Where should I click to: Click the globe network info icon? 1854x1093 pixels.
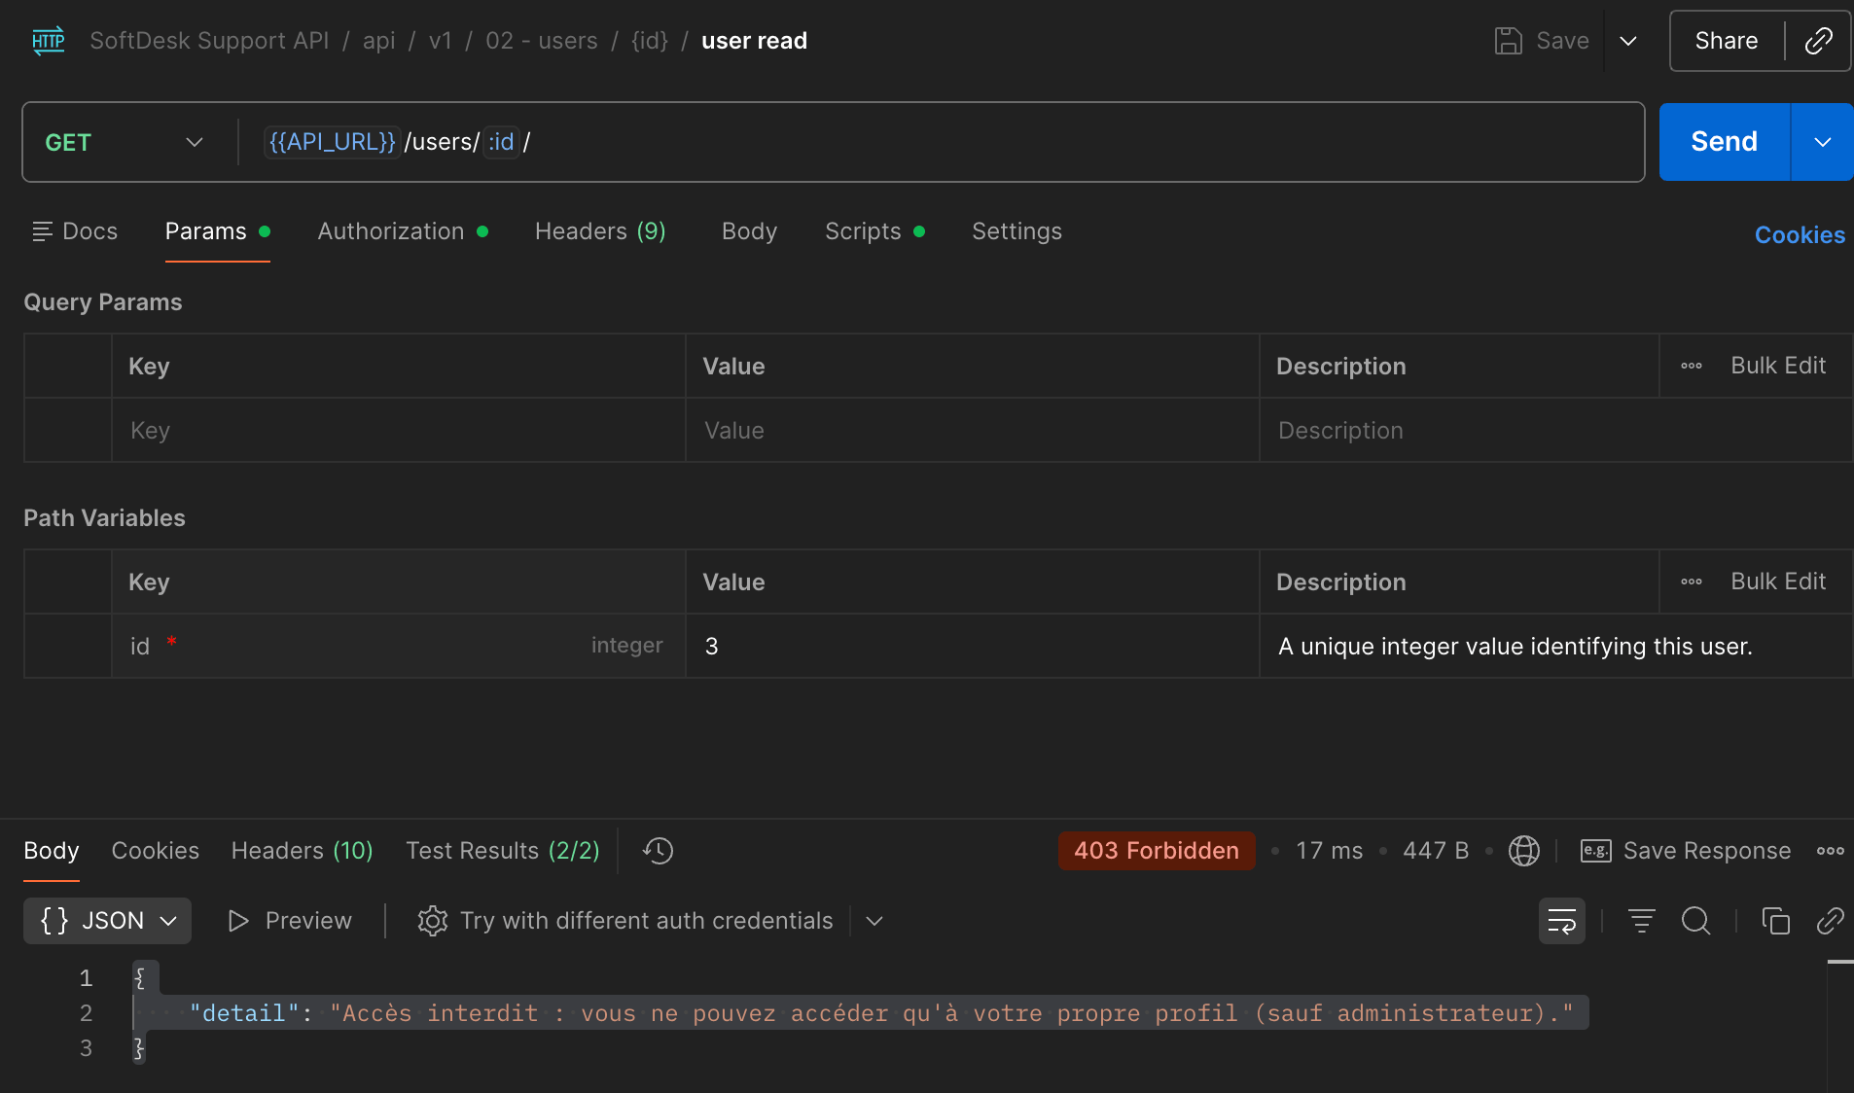pyautogui.click(x=1523, y=851)
